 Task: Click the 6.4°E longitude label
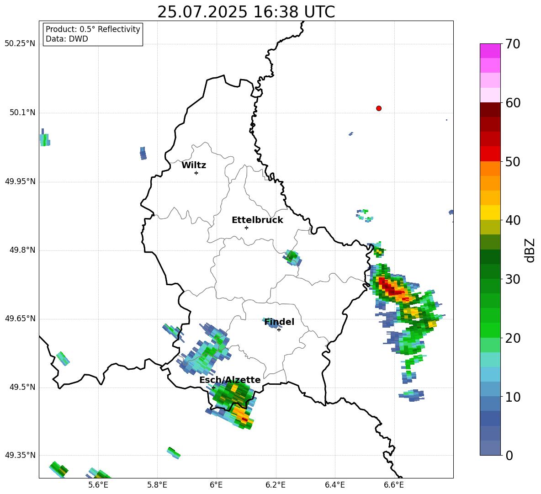click(x=334, y=485)
